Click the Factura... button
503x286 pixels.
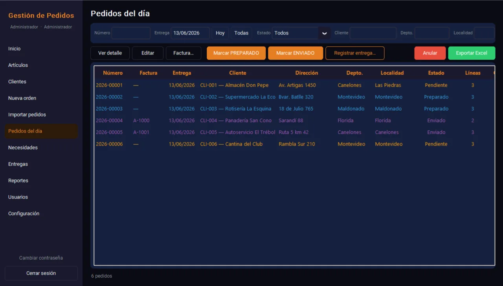click(x=184, y=53)
